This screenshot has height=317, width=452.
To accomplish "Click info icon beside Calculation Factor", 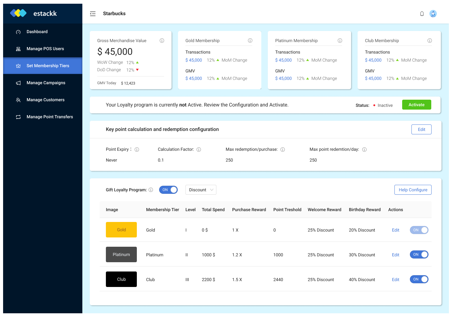I will (199, 150).
